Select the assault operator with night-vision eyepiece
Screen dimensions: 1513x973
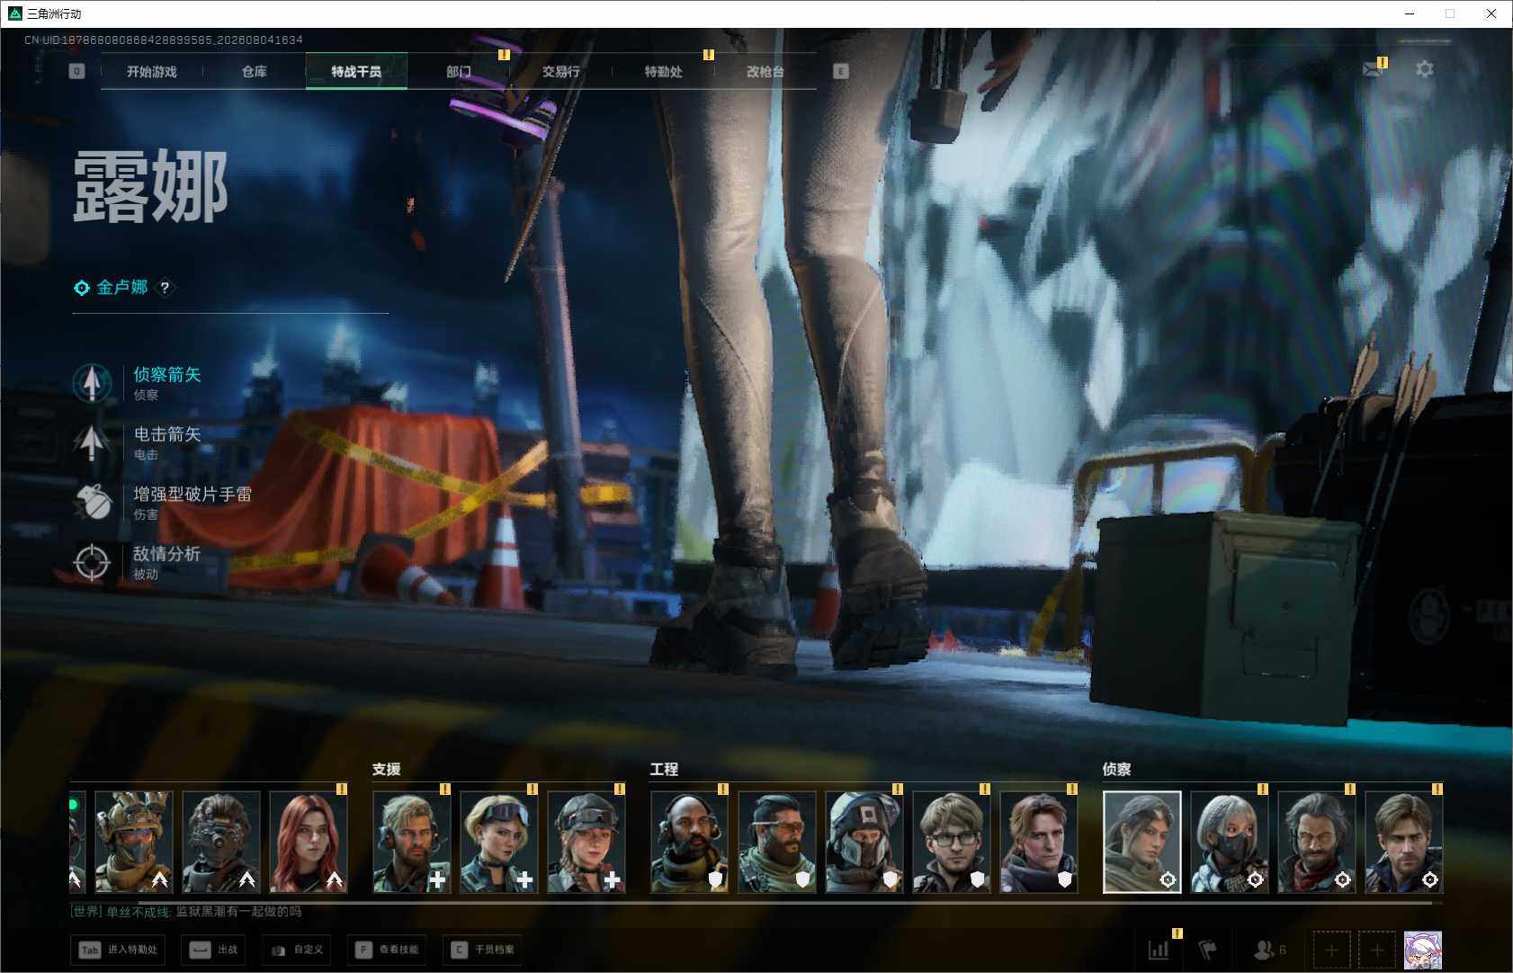point(221,842)
